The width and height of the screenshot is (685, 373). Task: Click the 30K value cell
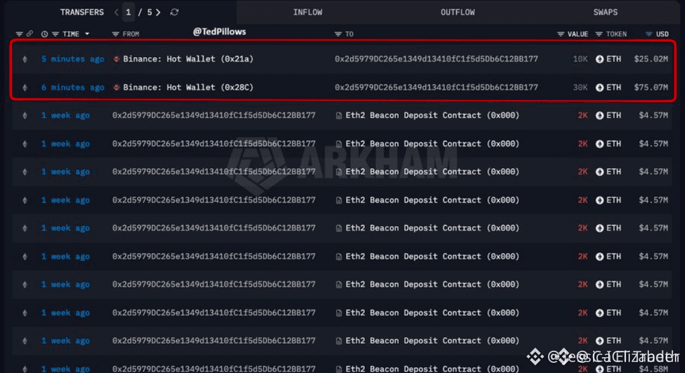[580, 88]
